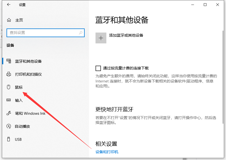Click into the 查找设置 search field

[43, 33]
